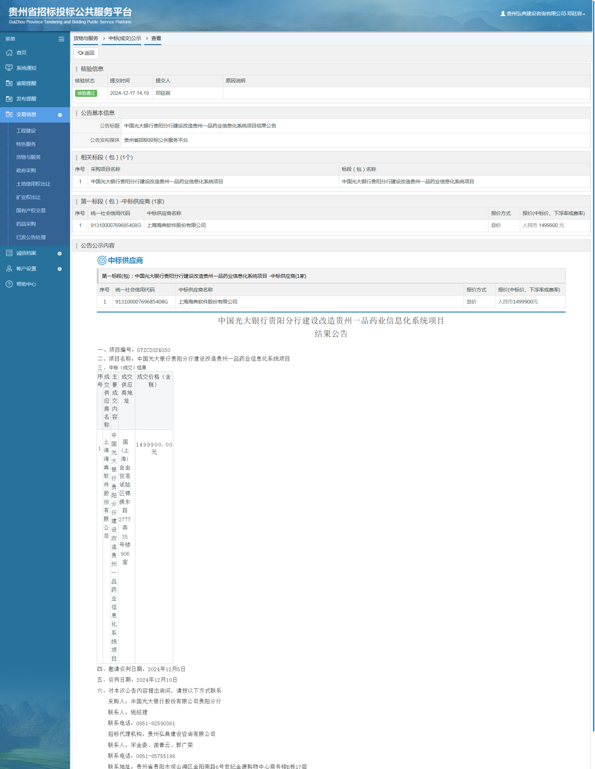Click the 公告公示内容 section header

[x=98, y=246]
